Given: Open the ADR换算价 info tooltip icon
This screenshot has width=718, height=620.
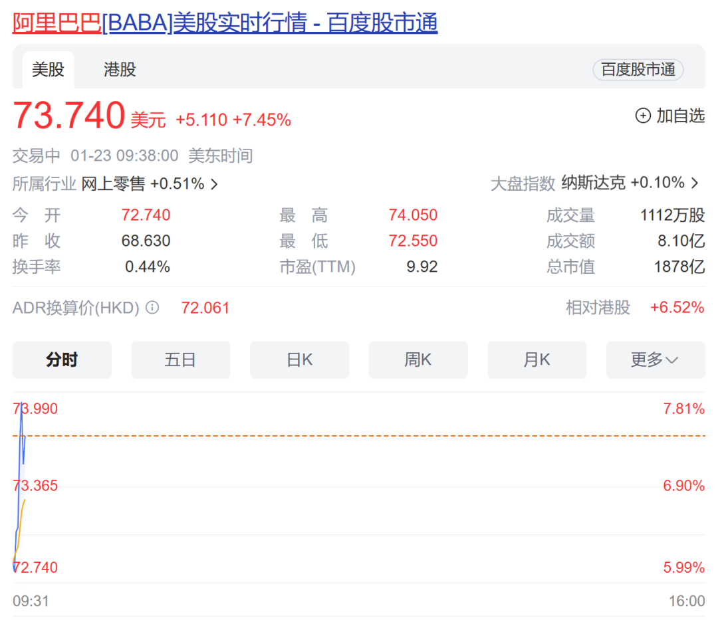Looking at the screenshot, I should (x=152, y=308).
